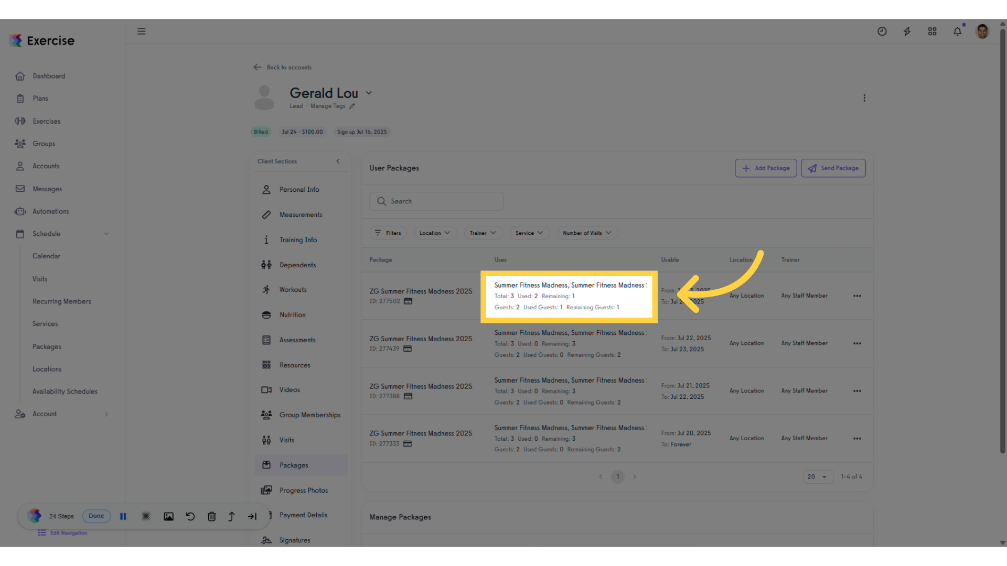Click the clock history icon
Screen dimensions: 1007x566
(x=882, y=31)
